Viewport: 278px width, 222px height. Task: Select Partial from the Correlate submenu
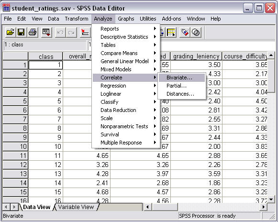click(x=182, y=86)
